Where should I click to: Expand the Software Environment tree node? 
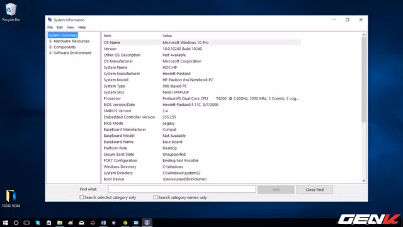(50, 53)
